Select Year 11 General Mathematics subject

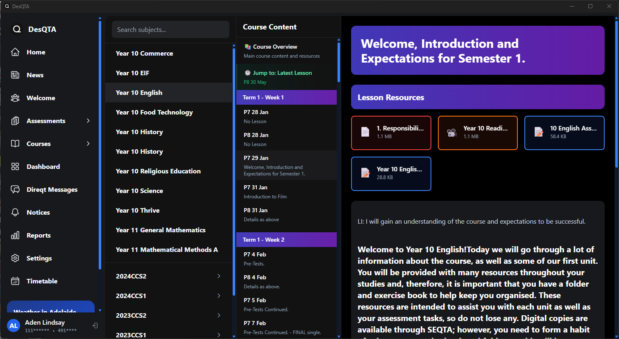(168, 230)
